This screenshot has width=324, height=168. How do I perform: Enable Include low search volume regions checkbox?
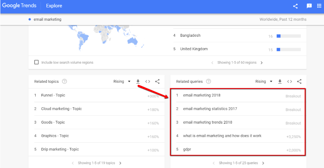click(37, 62)
